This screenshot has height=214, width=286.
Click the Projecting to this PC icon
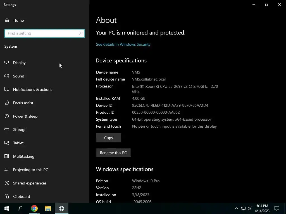(7, 170)
